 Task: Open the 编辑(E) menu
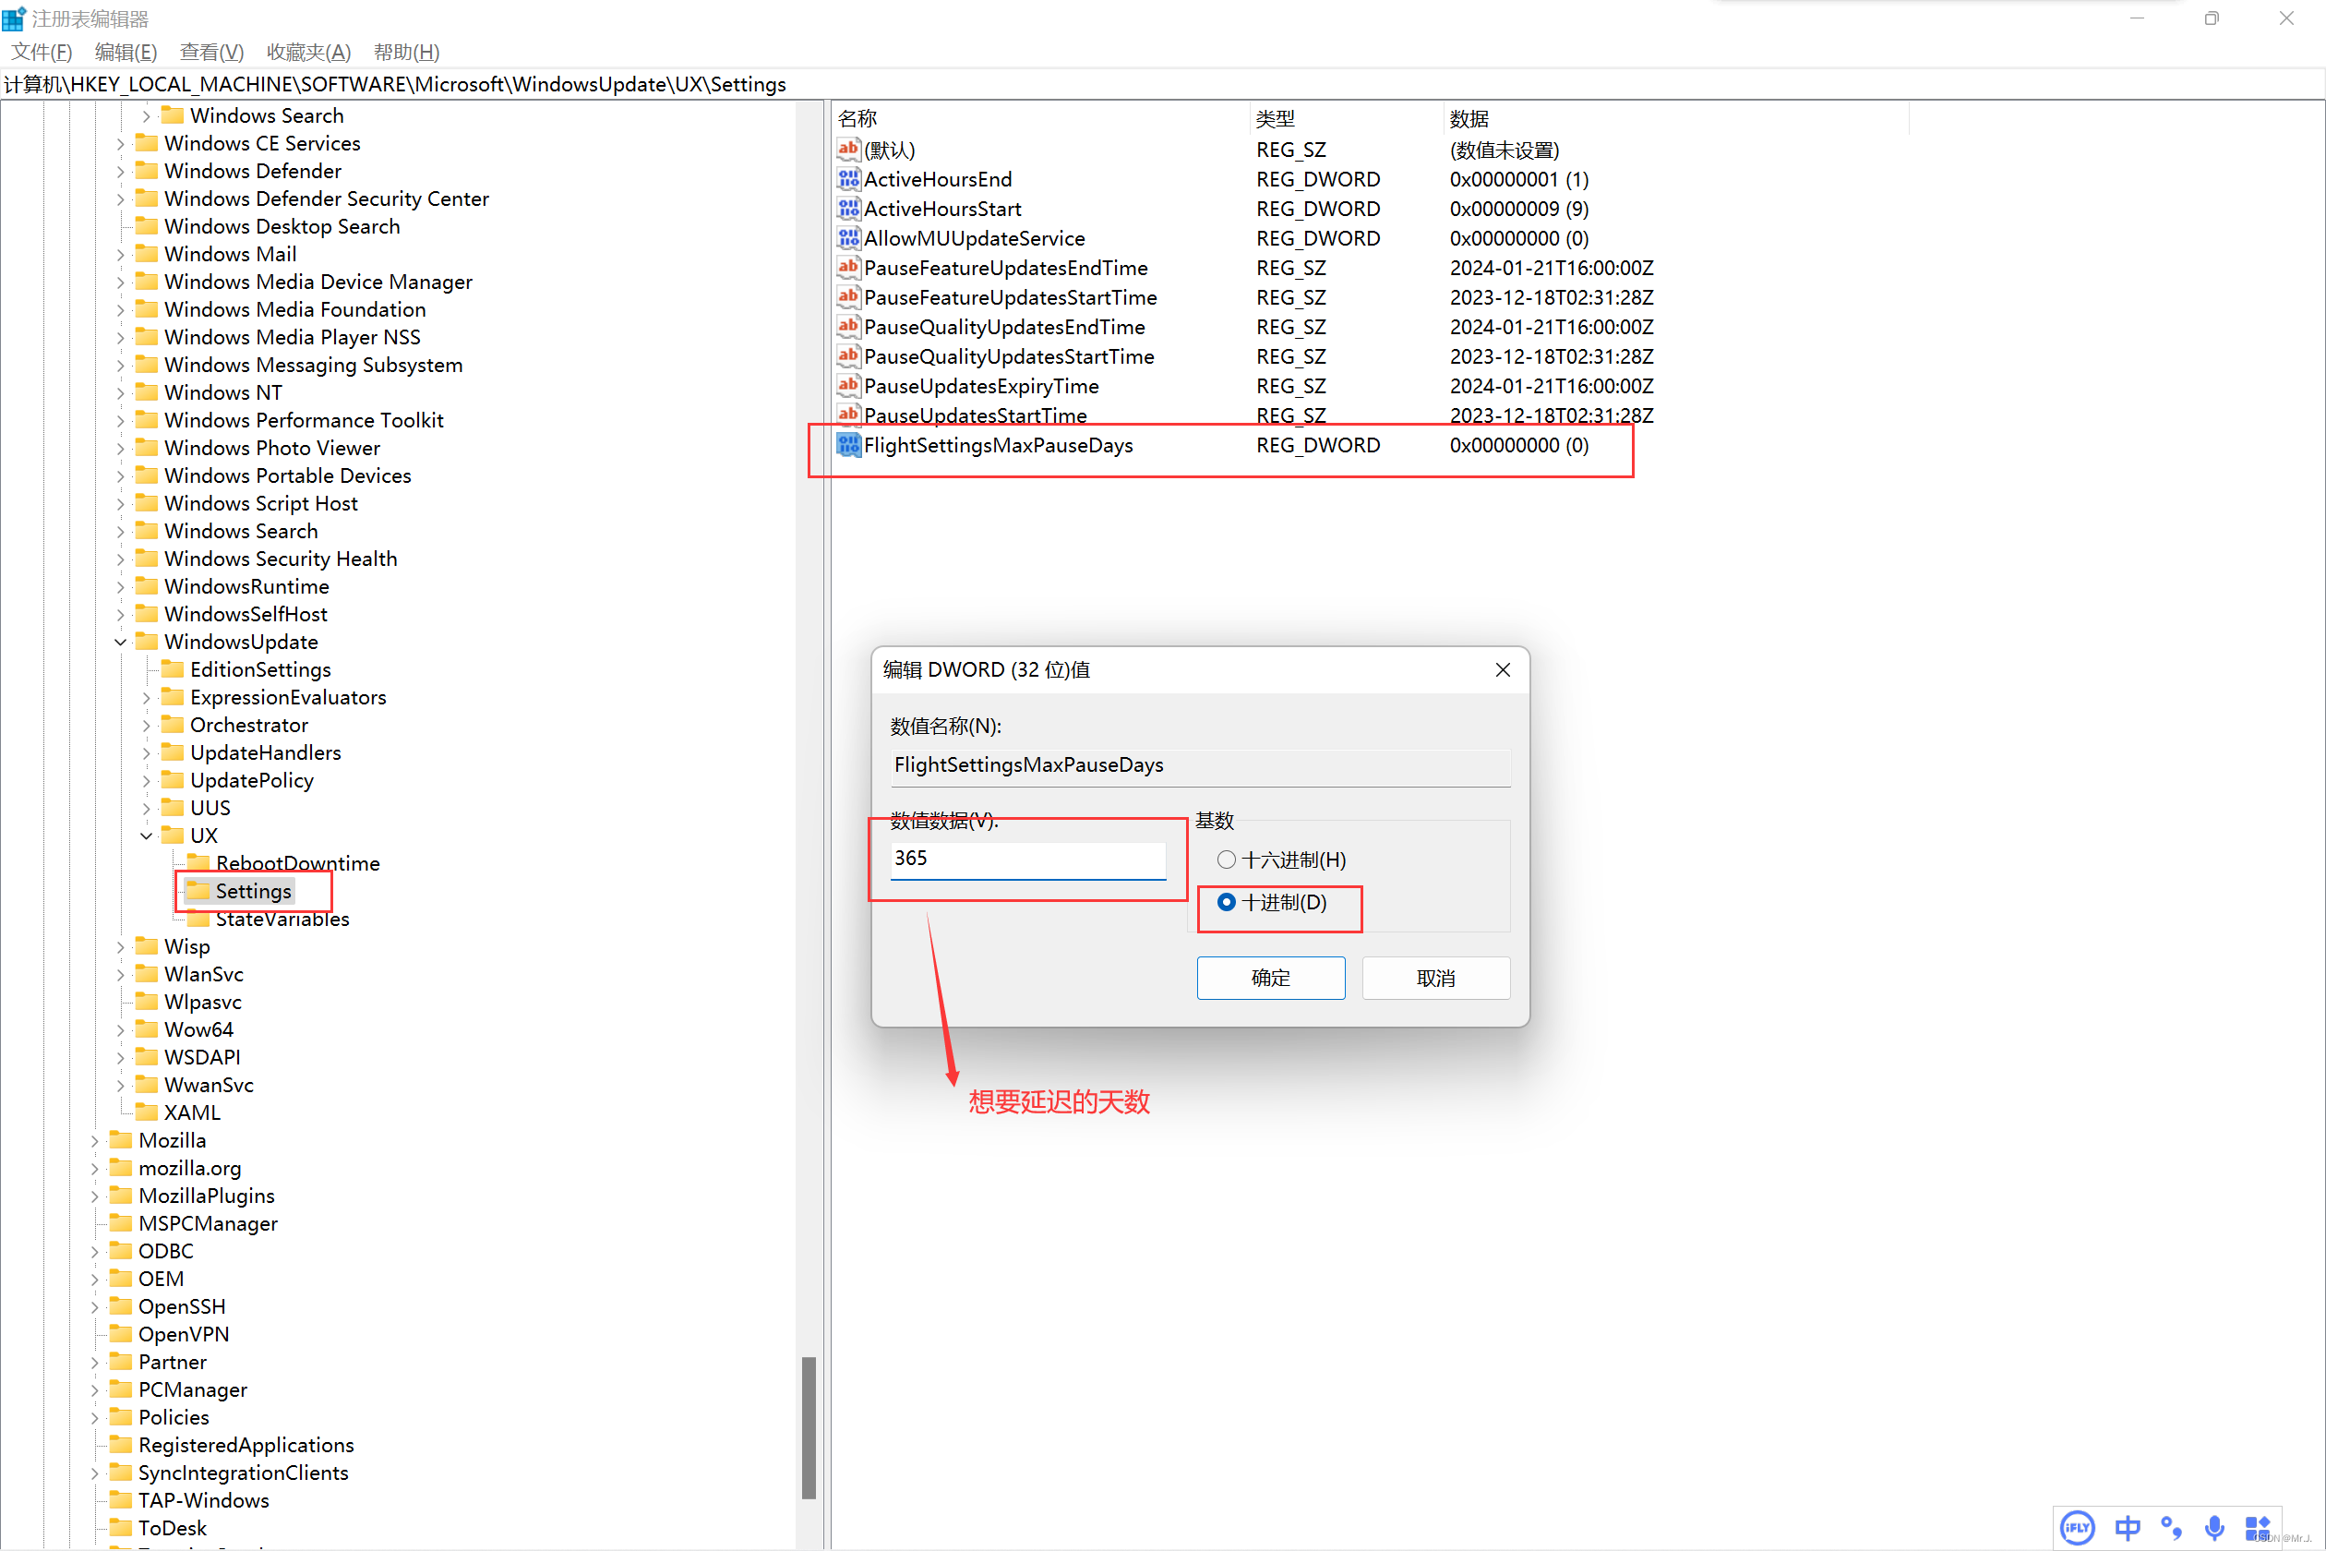126,52
